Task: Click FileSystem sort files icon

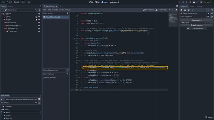Action: pyautogui.click(x=39, y=103)
